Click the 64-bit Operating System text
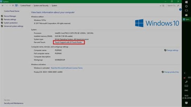The height and width of the screenshot is (107, 191). [x=72, y=39]
